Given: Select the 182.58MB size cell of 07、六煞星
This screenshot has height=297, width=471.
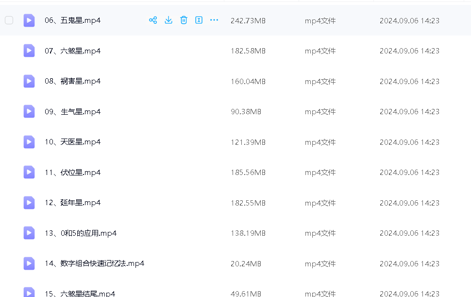Looking at the screenshot, I should click(248, 51).
